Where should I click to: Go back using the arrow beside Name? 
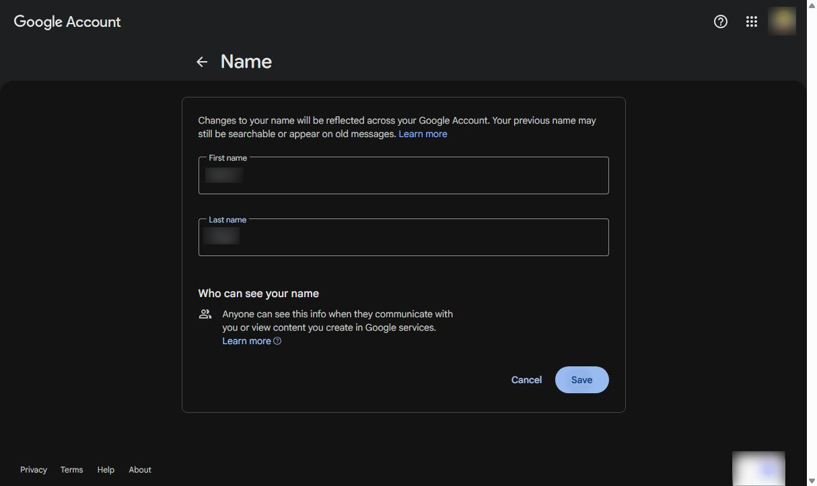202,62
